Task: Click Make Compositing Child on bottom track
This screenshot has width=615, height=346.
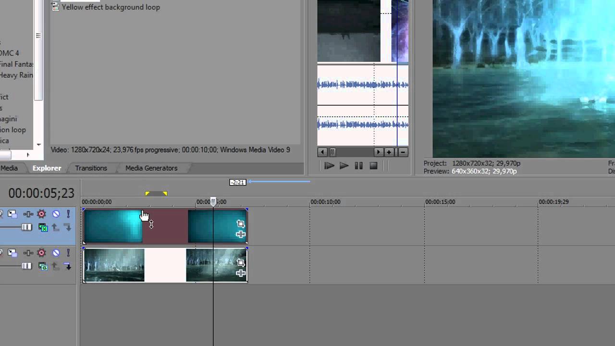Action: coord(68,266)
